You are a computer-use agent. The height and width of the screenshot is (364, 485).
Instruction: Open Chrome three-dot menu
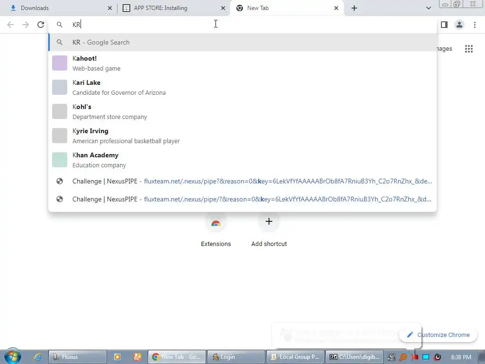point(475,25)
